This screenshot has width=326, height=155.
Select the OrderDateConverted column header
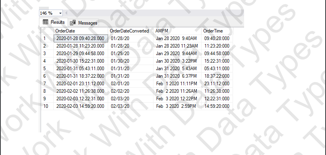coord(130,31)
